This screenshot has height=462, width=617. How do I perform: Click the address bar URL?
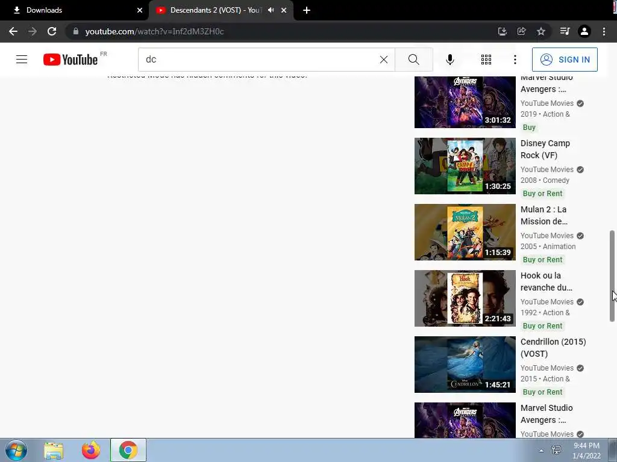tap(154, 31)
